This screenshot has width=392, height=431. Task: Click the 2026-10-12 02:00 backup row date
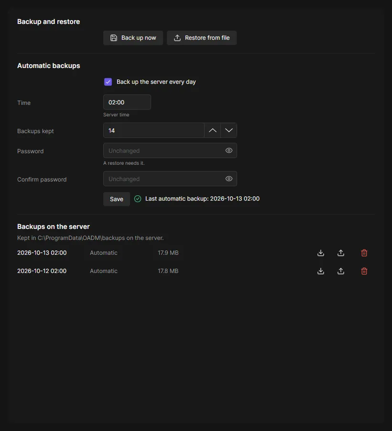[x=42, y=271]
